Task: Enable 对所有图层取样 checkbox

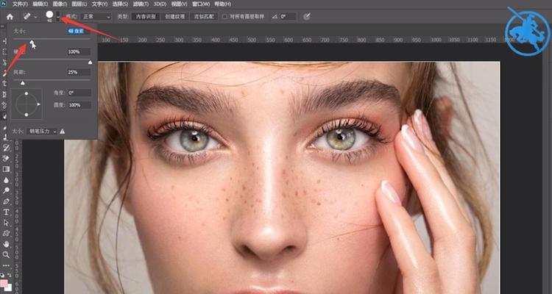Action: point(224,16)
